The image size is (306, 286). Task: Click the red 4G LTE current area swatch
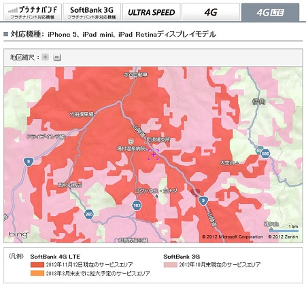pyautogui.click(x=37, y=264)
